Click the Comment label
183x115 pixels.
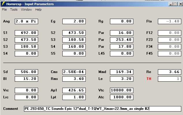pyautogui.click(x=11, y=109)
